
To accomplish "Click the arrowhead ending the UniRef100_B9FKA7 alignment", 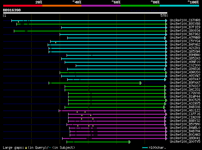I will tap(141, 83).
